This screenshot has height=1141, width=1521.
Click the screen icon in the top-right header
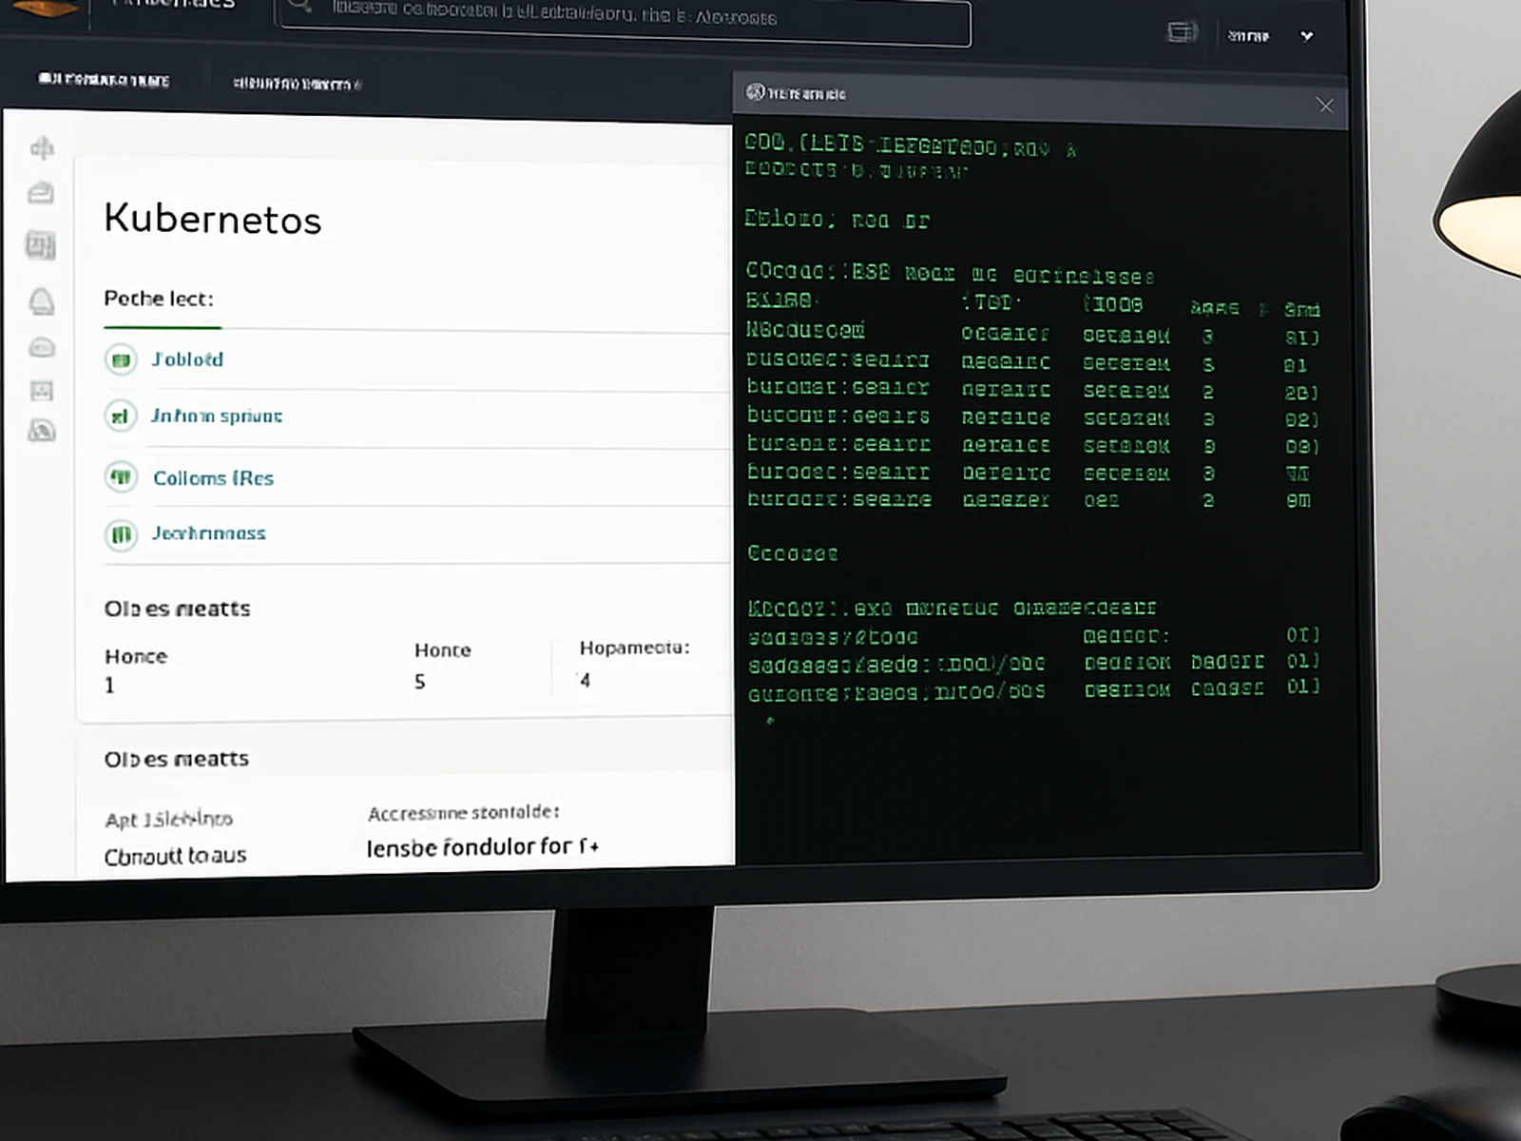click(1181, 33)
